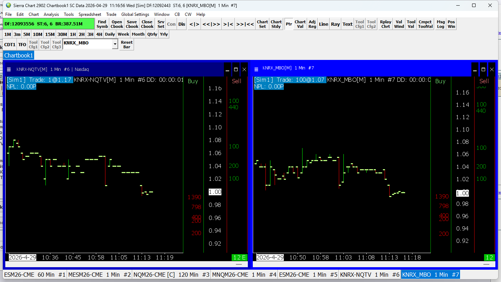Select the Text drawing tool

[348, 24]
